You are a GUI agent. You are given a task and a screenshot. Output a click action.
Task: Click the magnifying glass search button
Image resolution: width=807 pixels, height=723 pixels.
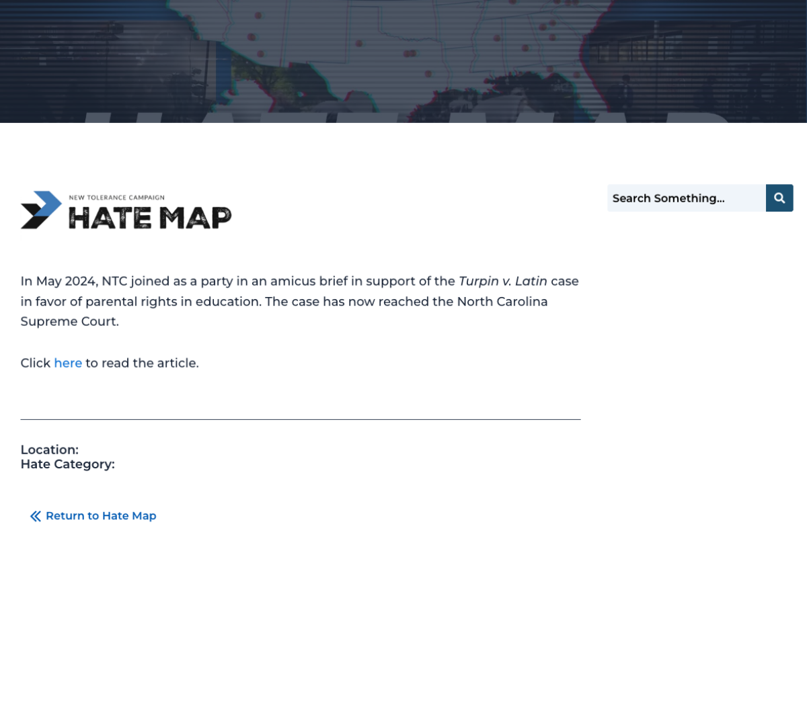click(779, 198)
